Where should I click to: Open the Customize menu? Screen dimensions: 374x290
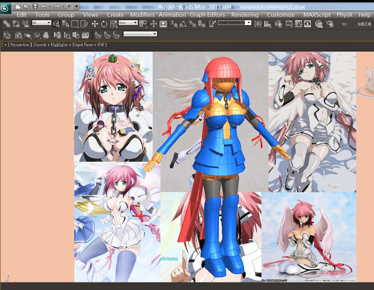point(281,15)
